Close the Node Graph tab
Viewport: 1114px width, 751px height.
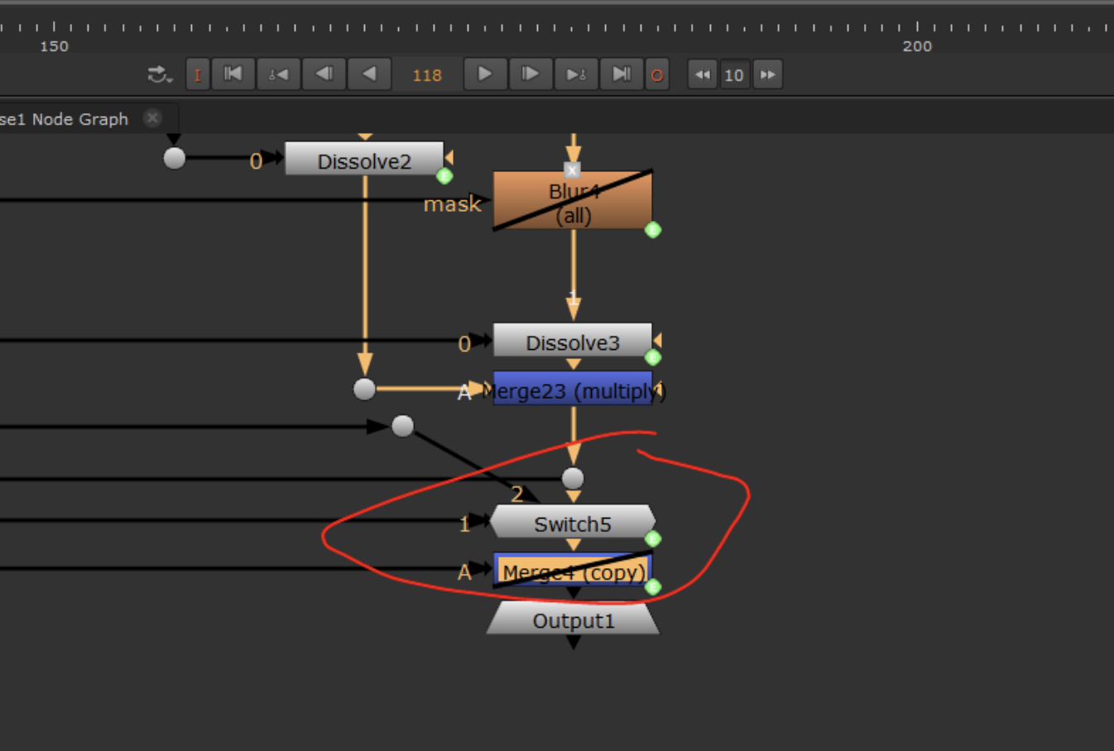152,118
